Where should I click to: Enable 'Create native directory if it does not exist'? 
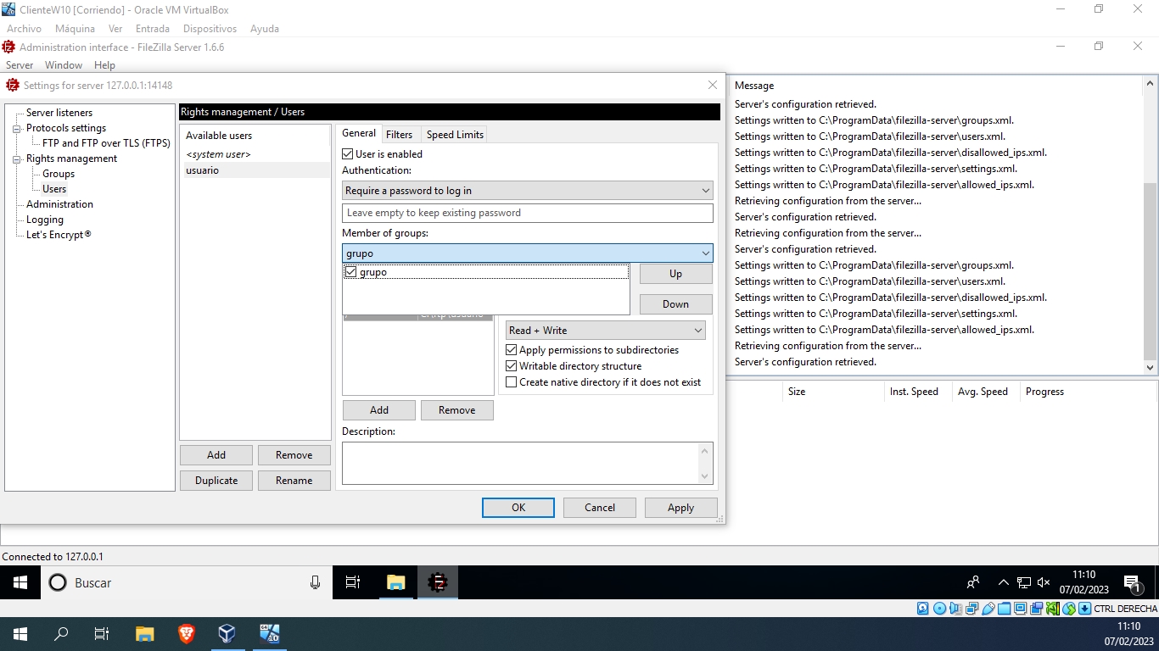point(511,382)
